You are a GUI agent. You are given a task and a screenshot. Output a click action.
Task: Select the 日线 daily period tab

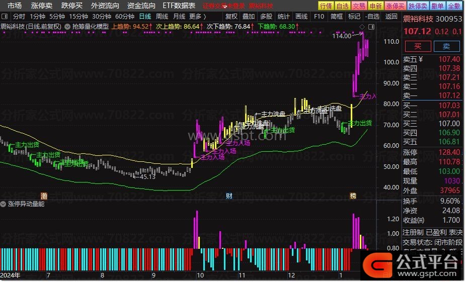pos(145,17)
